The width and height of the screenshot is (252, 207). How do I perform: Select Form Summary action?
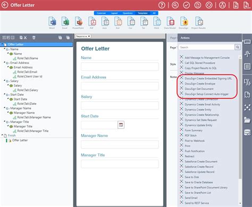pyautogui.click(x=194, y=130)
